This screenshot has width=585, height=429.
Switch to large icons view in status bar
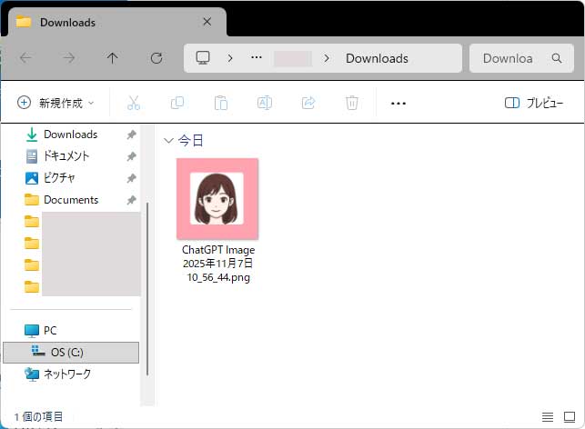[570, 416]
